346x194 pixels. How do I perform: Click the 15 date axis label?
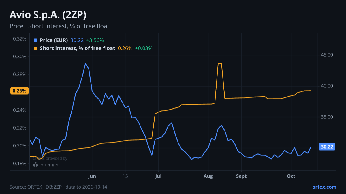coord(125,176)
